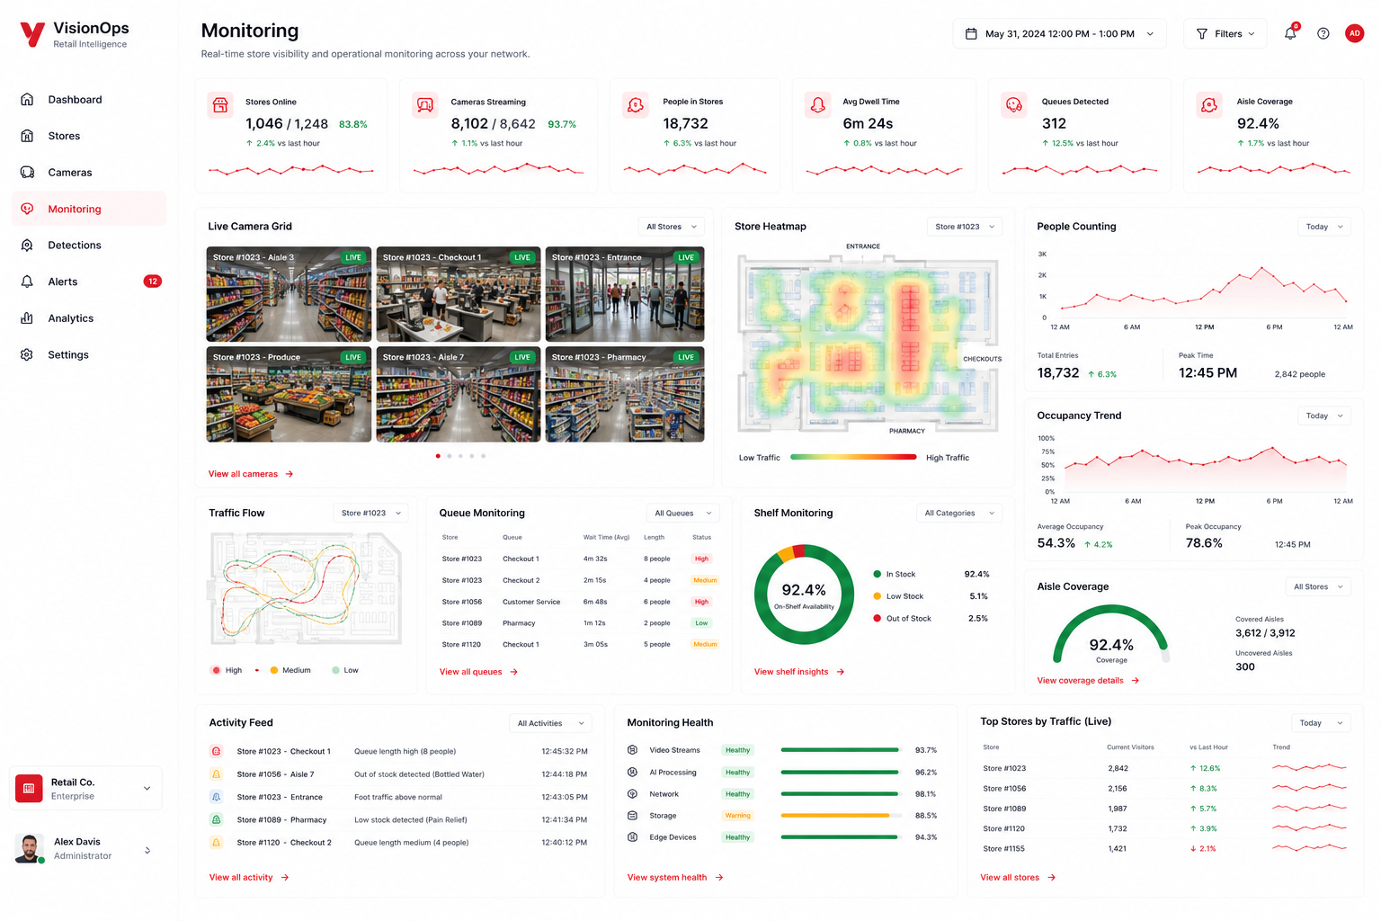Viewport: 1381px width, 921px height.
Task: Open the Store #1023 Pharmacy camera feed
Action: pyautogui.click(x=625, y=394)
